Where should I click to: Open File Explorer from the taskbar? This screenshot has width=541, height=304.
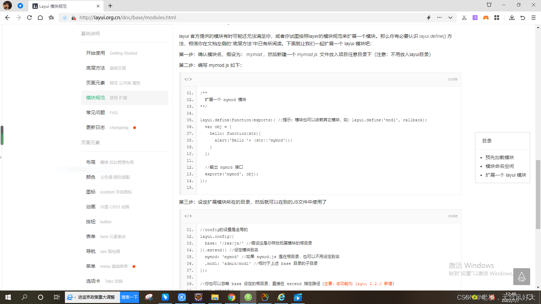215,298
